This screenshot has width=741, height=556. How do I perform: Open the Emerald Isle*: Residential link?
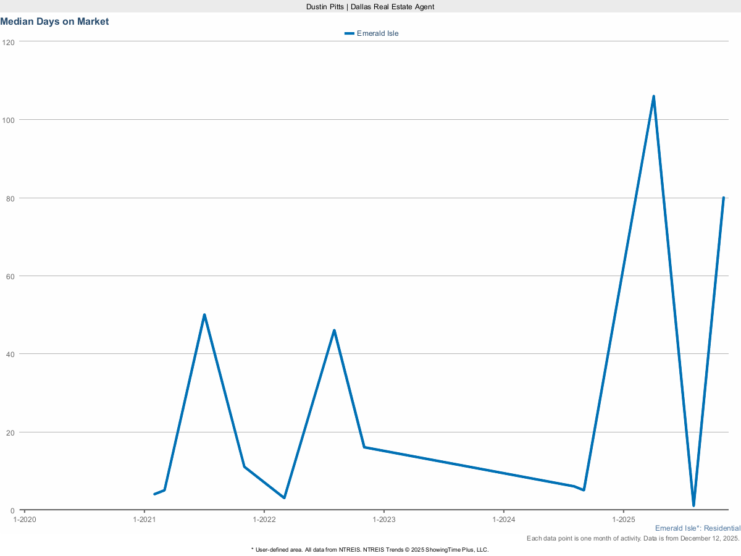pos(697,528)
